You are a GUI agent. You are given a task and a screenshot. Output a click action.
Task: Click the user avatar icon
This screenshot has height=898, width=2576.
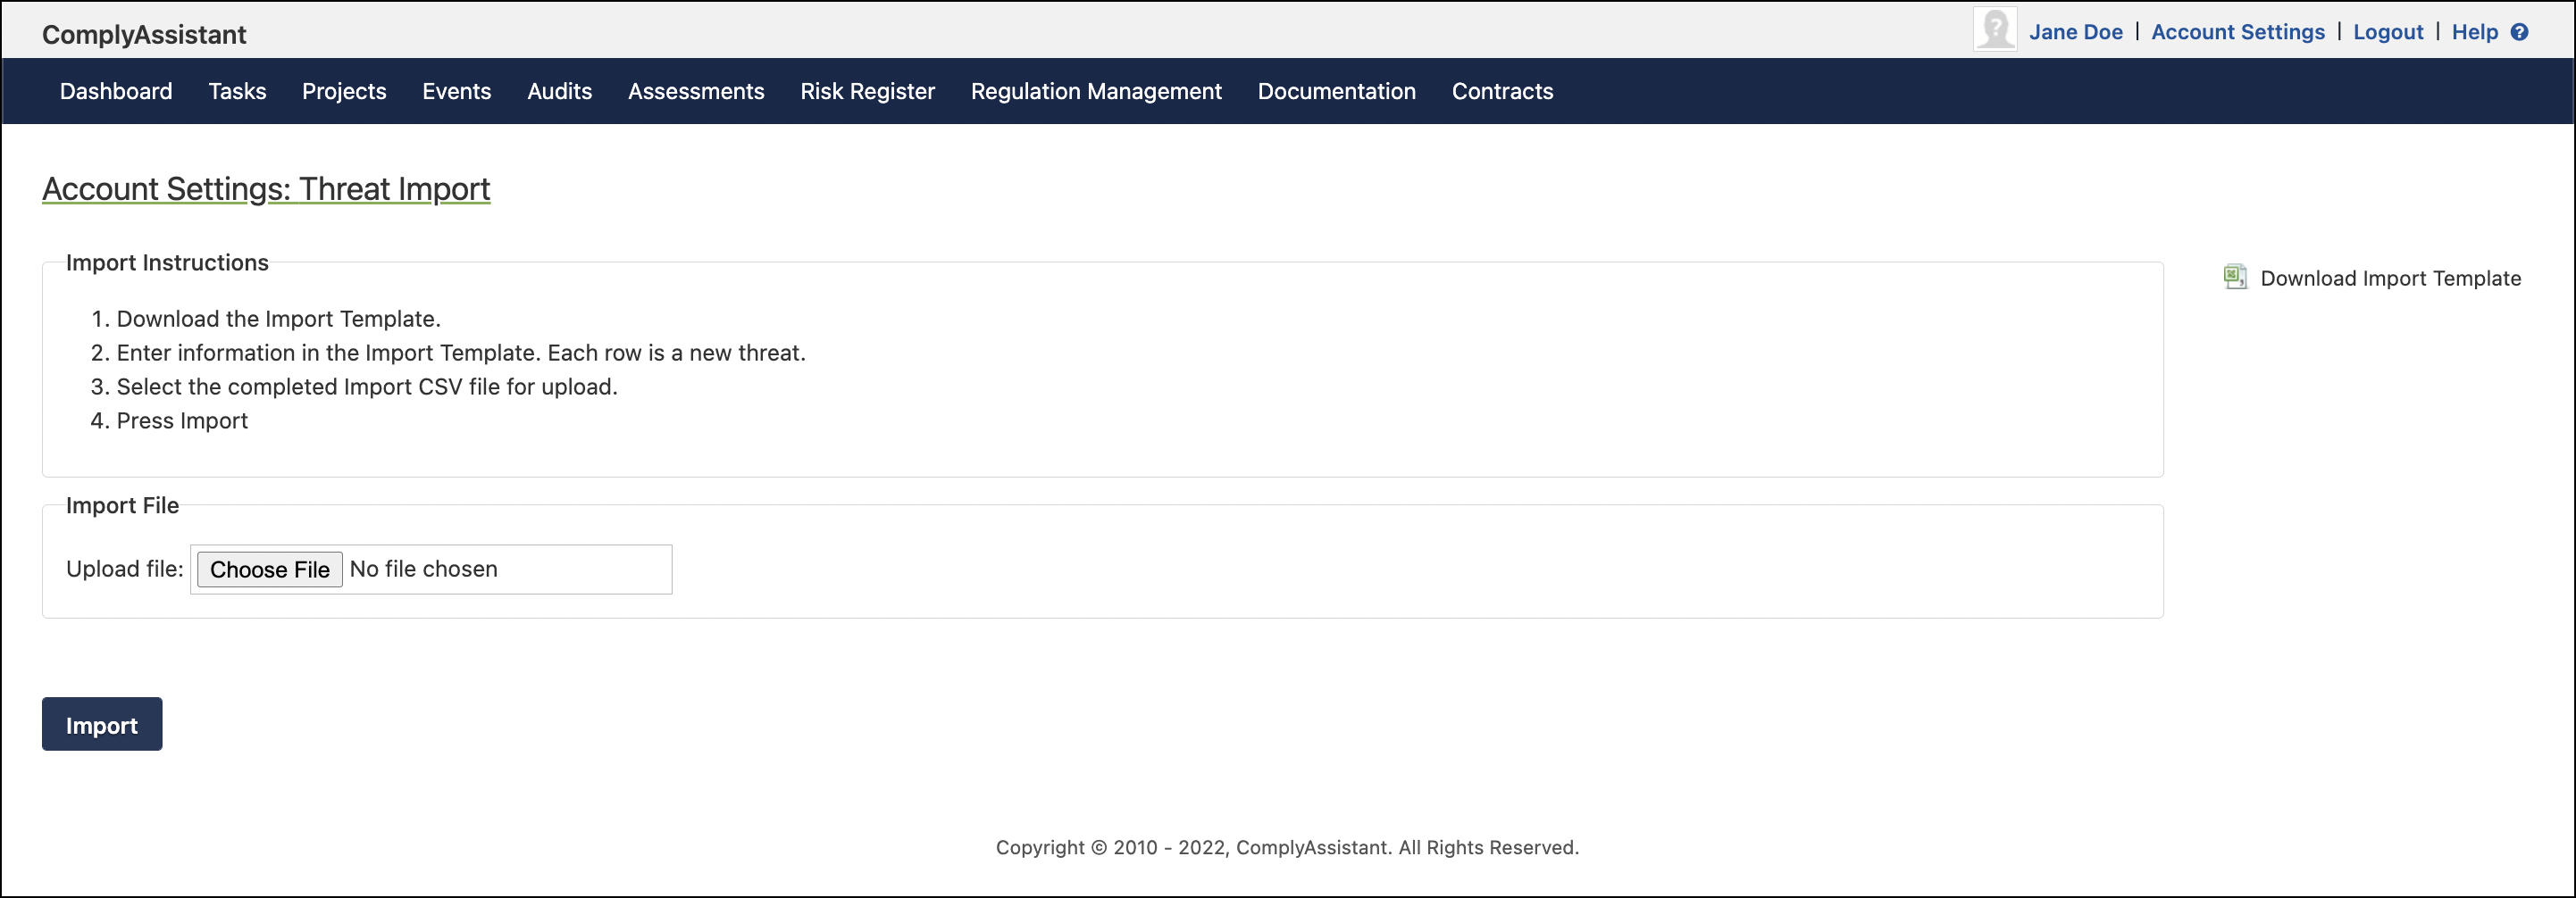(1994, 29)
